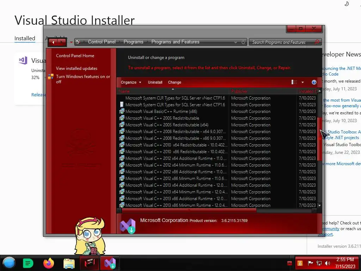This screenshot has height=271, width=361.
Task: Sort by the Installed On column header
Action: (307, 91)
